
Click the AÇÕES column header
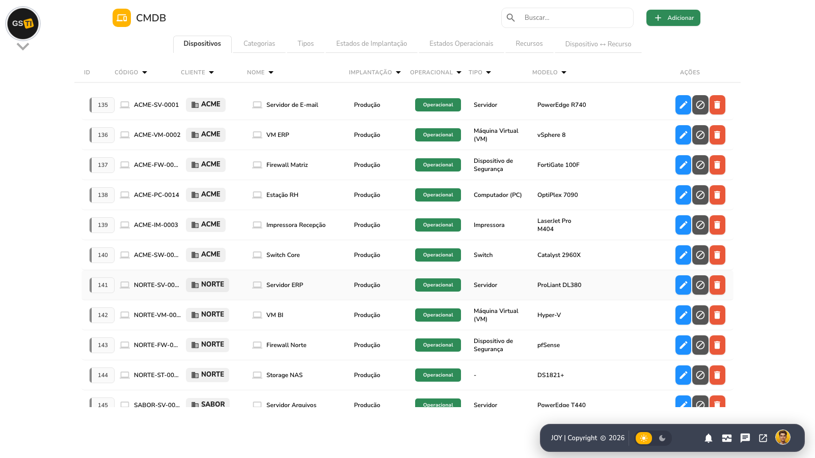(690, 72)
